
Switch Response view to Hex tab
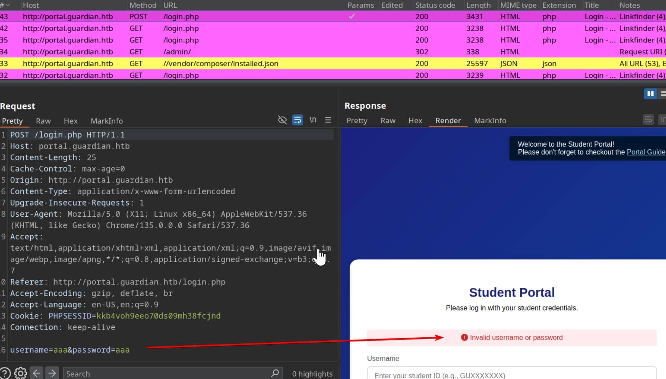click(x=415, y=121)
